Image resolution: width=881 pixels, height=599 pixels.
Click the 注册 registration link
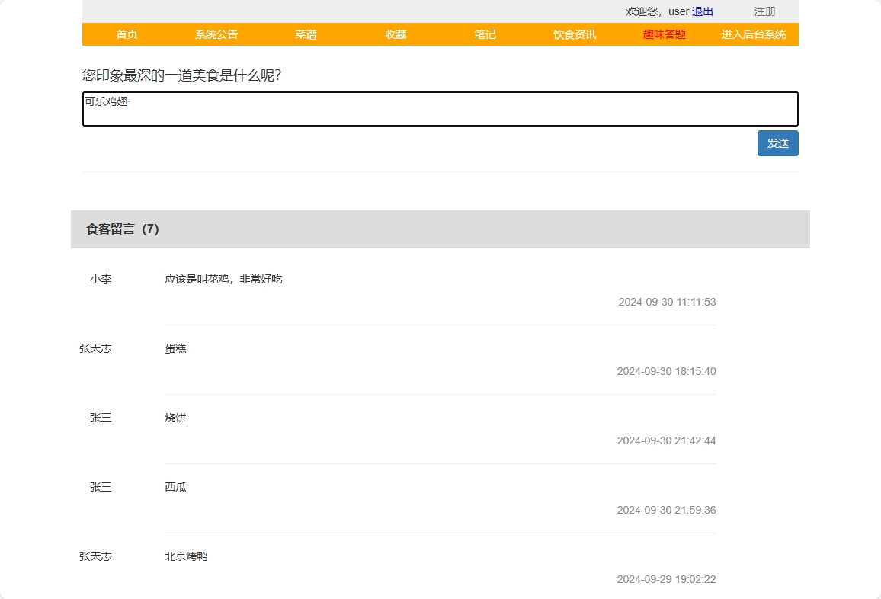pos(764,11)
